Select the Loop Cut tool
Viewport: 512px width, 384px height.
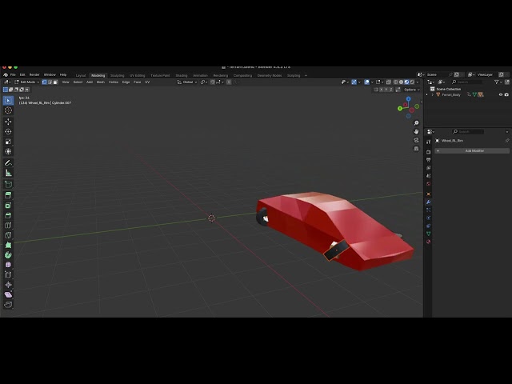[8, 226]
